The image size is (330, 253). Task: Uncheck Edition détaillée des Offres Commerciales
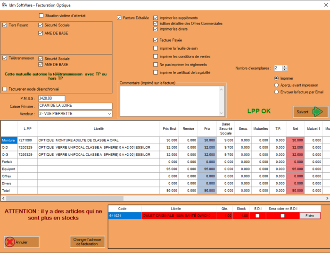click(156, 24)
